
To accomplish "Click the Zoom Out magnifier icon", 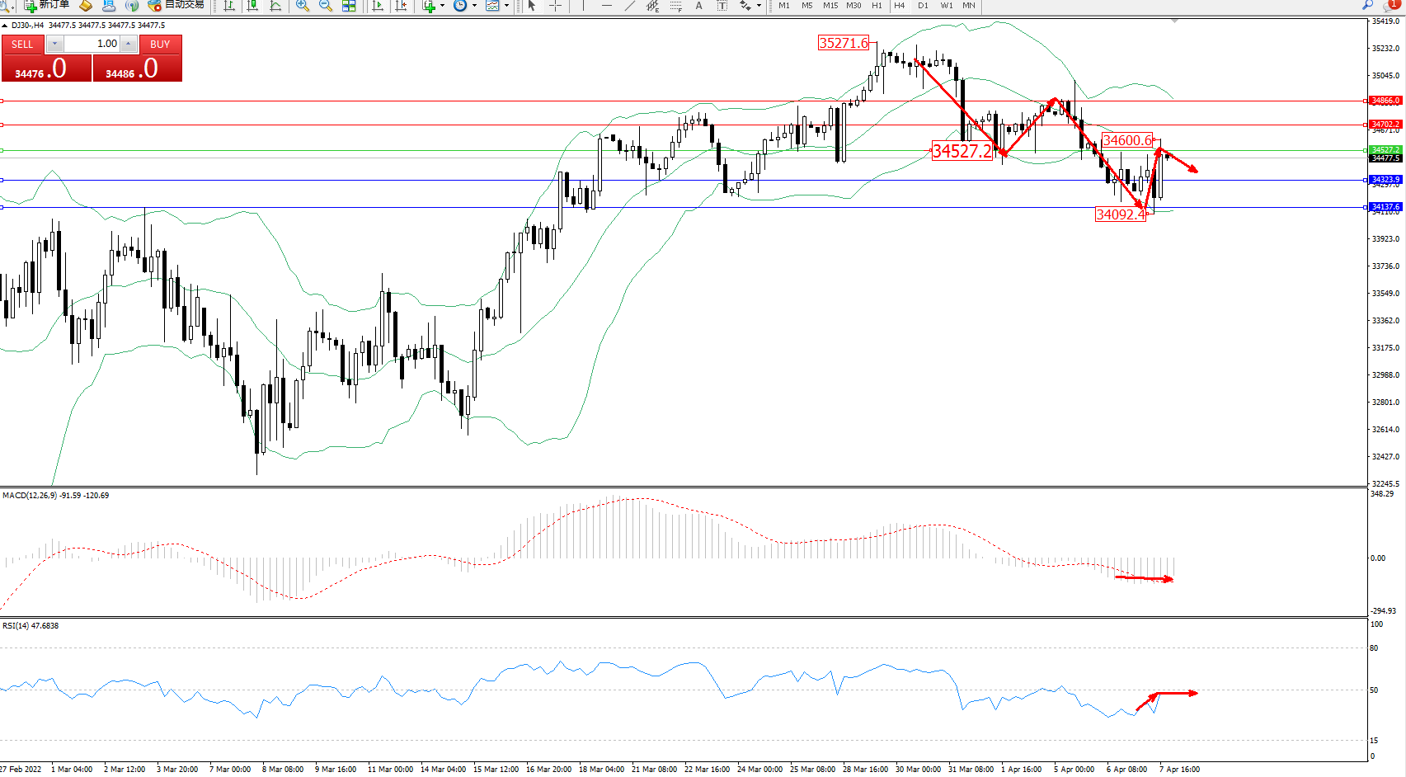I will click(326, 6).
